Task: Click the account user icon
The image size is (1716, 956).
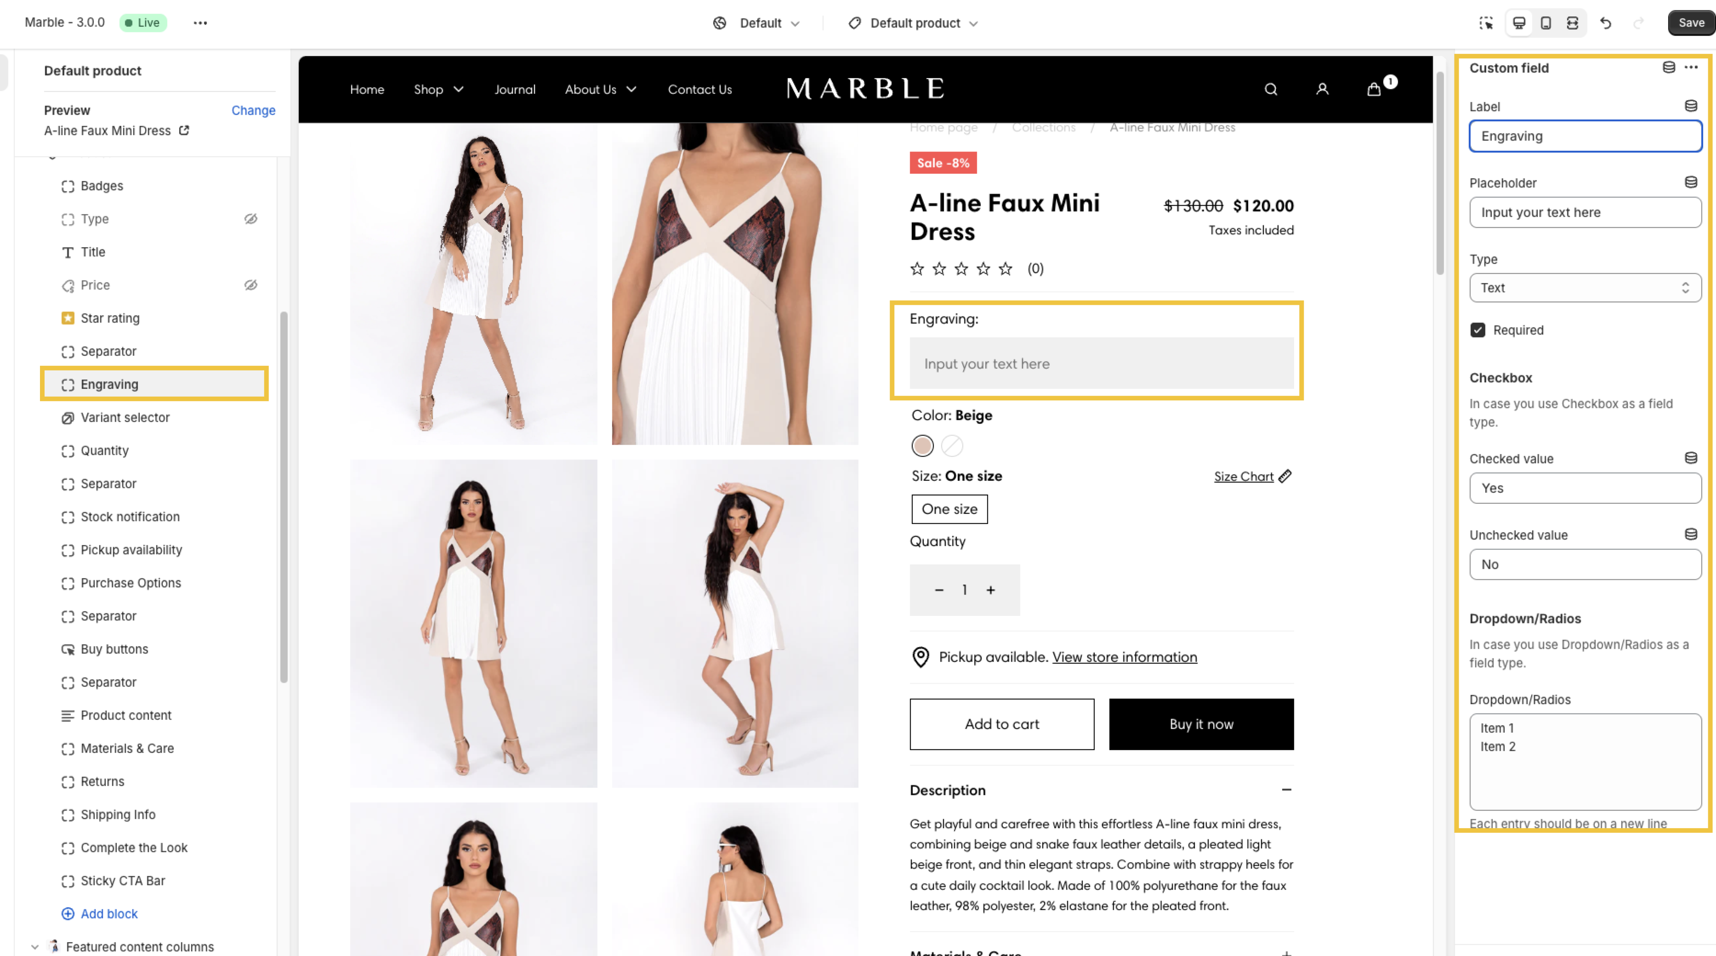Action: (x=1322, y=89)
